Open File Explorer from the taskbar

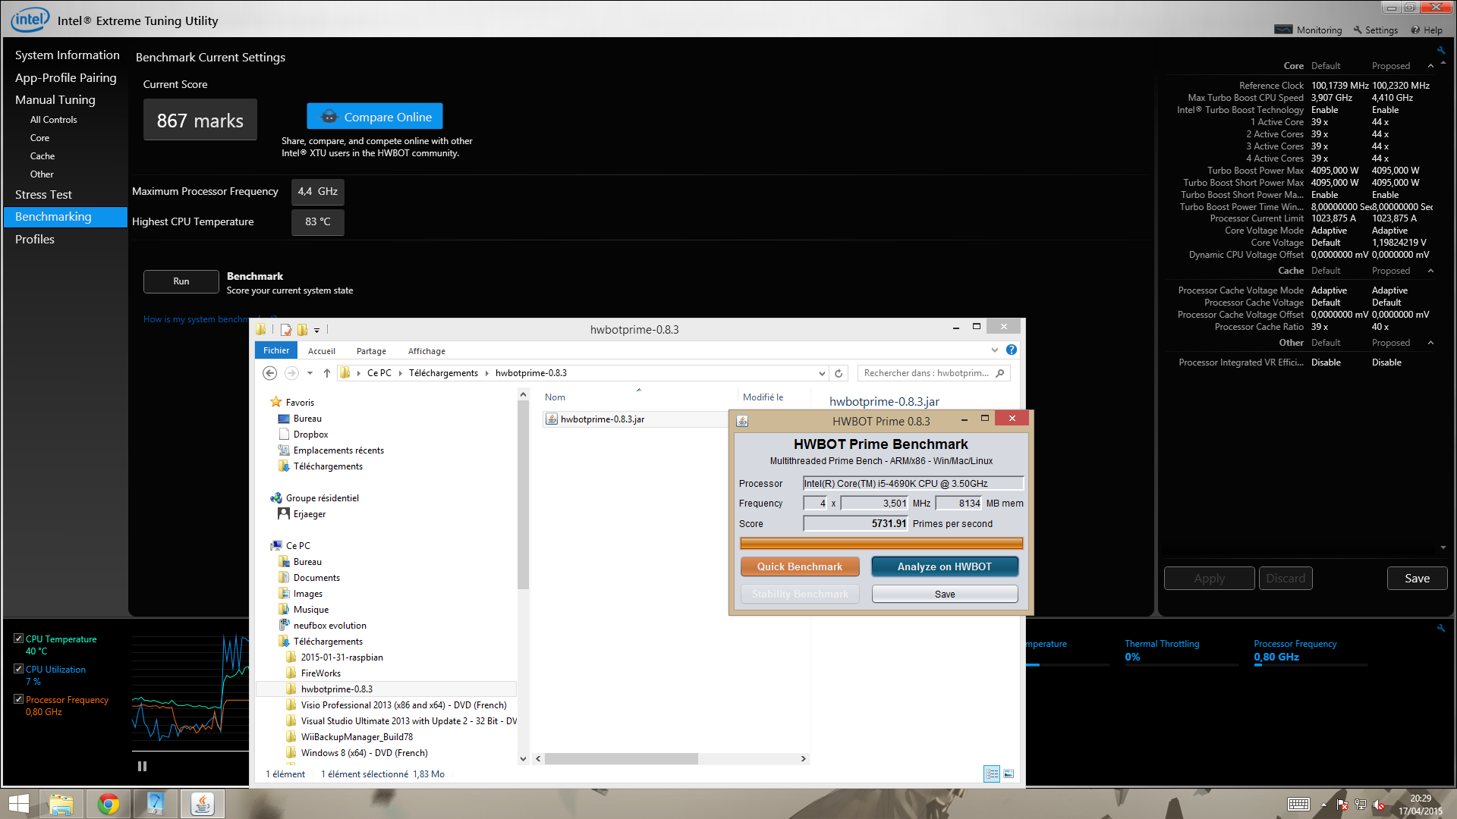[x=61, y=804]
